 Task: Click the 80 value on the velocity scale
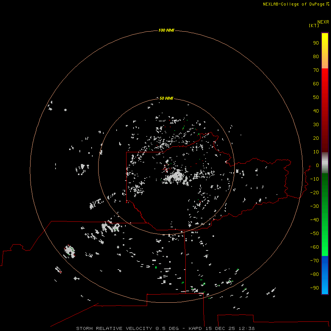click(x=316, y=56)
